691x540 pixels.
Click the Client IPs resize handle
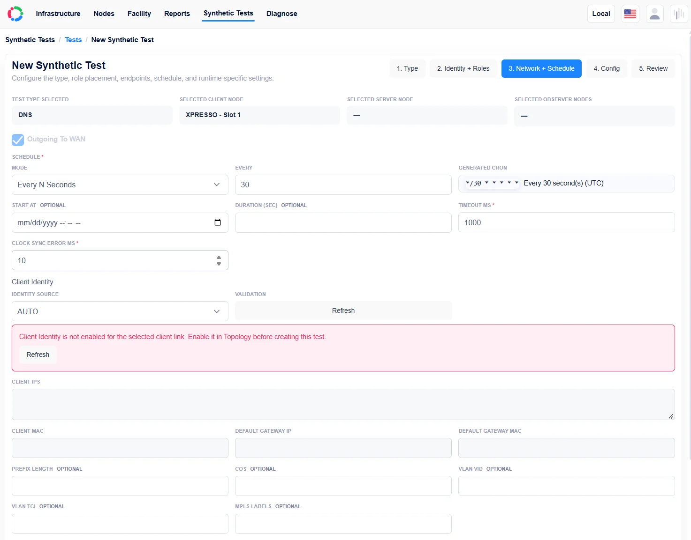coord(671,416)
